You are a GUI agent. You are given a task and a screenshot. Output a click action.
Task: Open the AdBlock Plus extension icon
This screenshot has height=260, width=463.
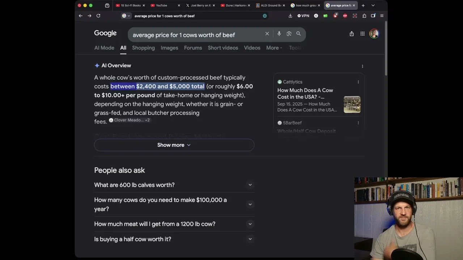(345, 16)
